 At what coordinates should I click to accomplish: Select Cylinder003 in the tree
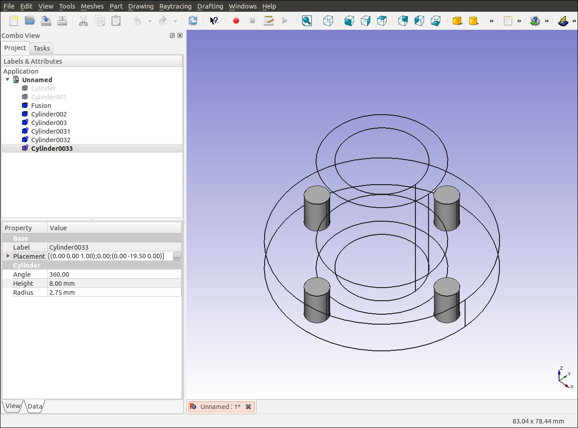point(49,122)
